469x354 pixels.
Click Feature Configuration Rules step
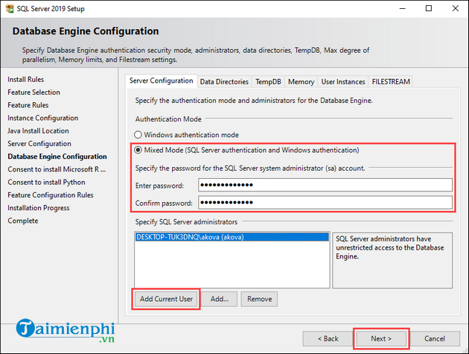click(x=51, y=195)
